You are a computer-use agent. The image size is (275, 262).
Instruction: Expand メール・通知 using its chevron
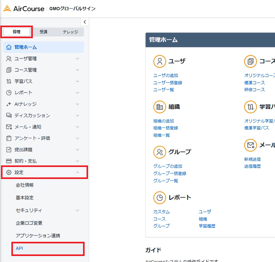(x=78, y=127)
